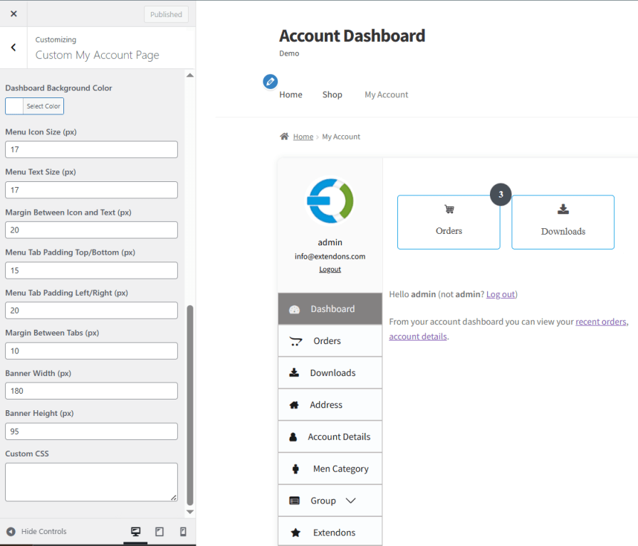Click the cart icon on the Orders tile
Screen dimensions: 638x546
pyautogui.click(x=449, y=209)
